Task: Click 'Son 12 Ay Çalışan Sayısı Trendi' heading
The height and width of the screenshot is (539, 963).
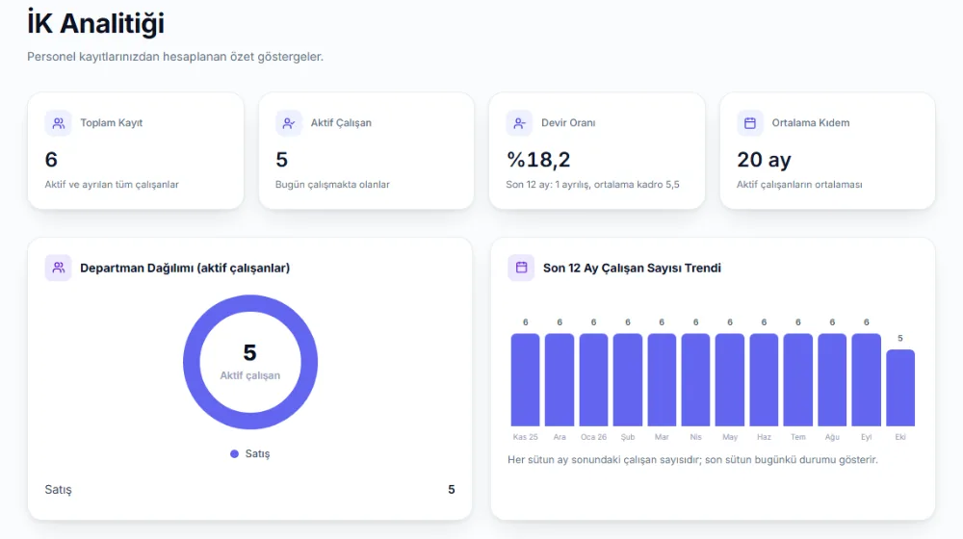Action: [x=632, y=268]
